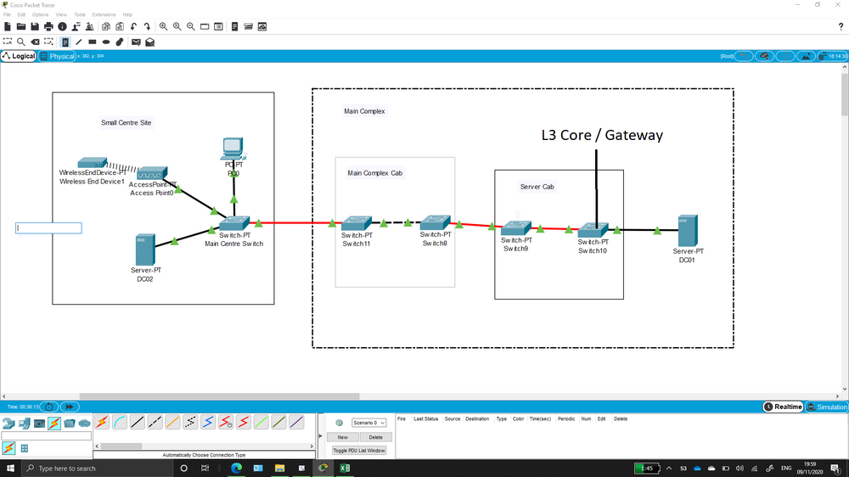The image size is (849, 477).
Task: Add a Simple PDU envelope
Action: tap(136, 42)
